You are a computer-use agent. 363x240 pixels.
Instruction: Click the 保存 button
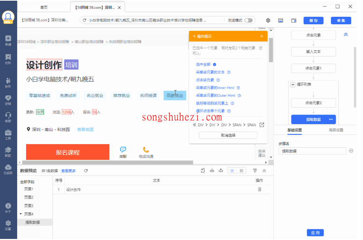click(313, 21)
